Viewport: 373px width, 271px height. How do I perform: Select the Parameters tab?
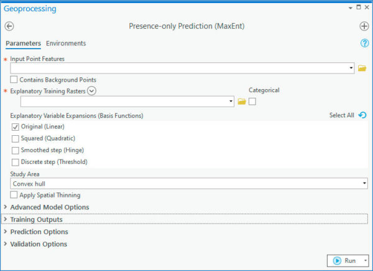24,44
